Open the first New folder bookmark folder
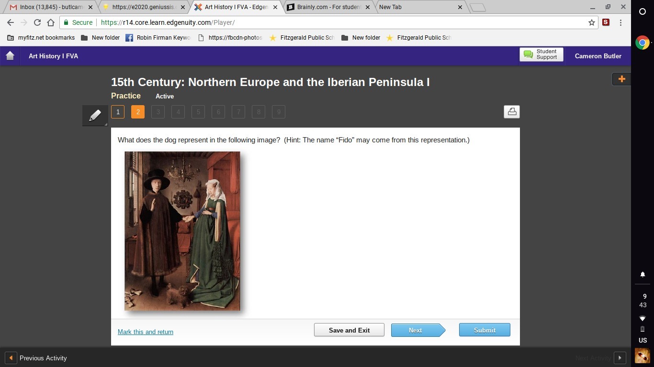 coord(101,38)
